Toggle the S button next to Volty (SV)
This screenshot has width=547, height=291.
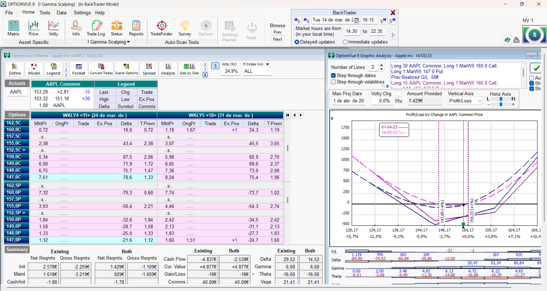[x=215, y=66]
